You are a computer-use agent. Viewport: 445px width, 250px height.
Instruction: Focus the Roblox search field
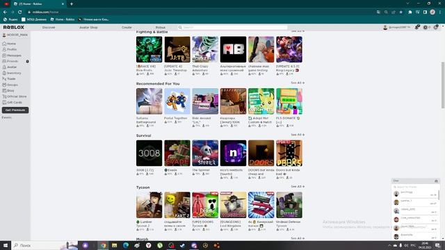[233, 28]
